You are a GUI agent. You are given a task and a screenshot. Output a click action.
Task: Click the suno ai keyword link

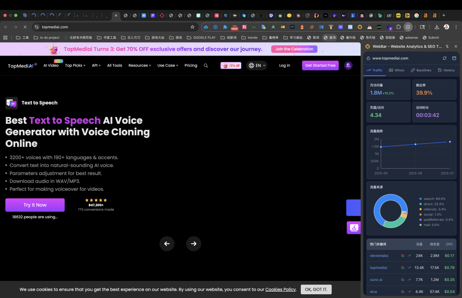click(376, 280)
